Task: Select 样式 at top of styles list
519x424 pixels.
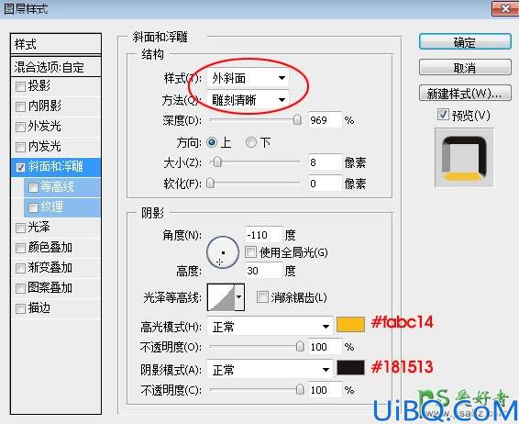Action: 56,44
